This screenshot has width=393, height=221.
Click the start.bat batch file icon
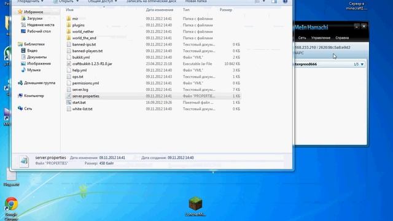[x=69, y=103]
